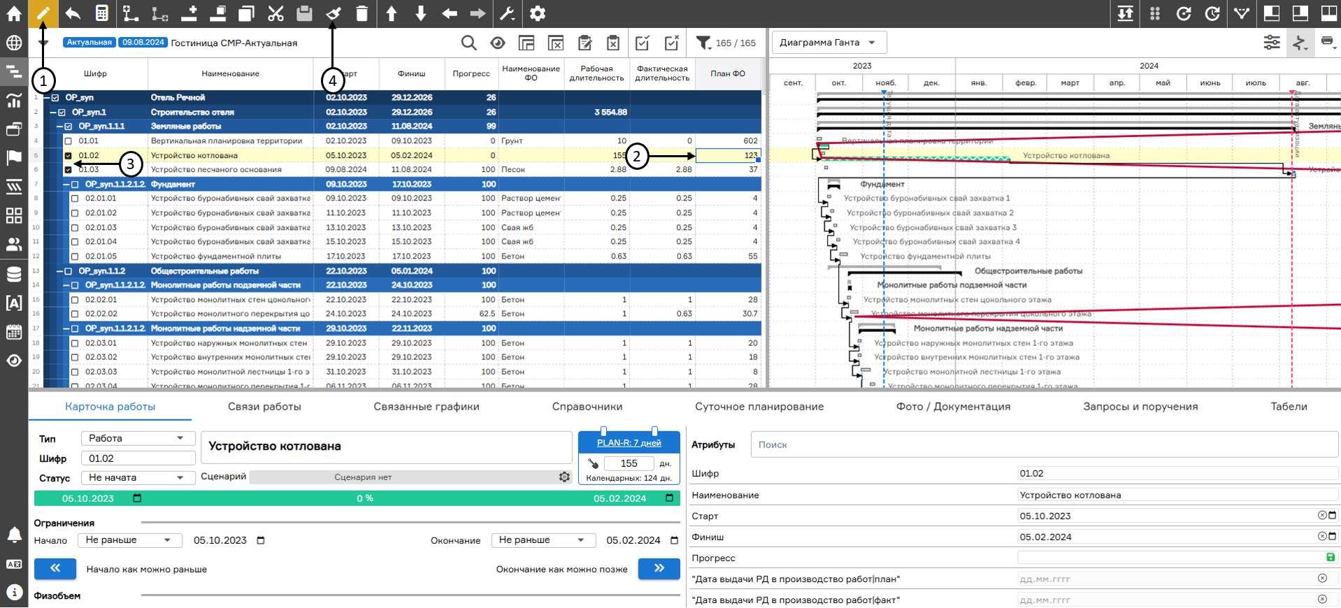Screen dimensions: 1341x608
Task: Click the 09.08.2024 date badge
Action: coord(143,43)
